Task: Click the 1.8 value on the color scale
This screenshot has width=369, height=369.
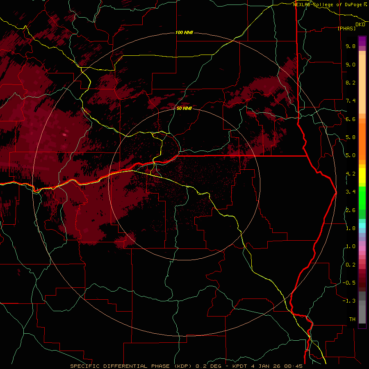Action: point(351,228)
